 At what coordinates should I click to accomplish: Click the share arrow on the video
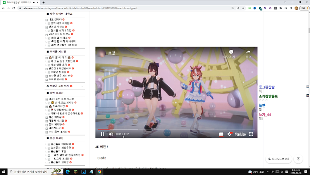click(248, 52)
